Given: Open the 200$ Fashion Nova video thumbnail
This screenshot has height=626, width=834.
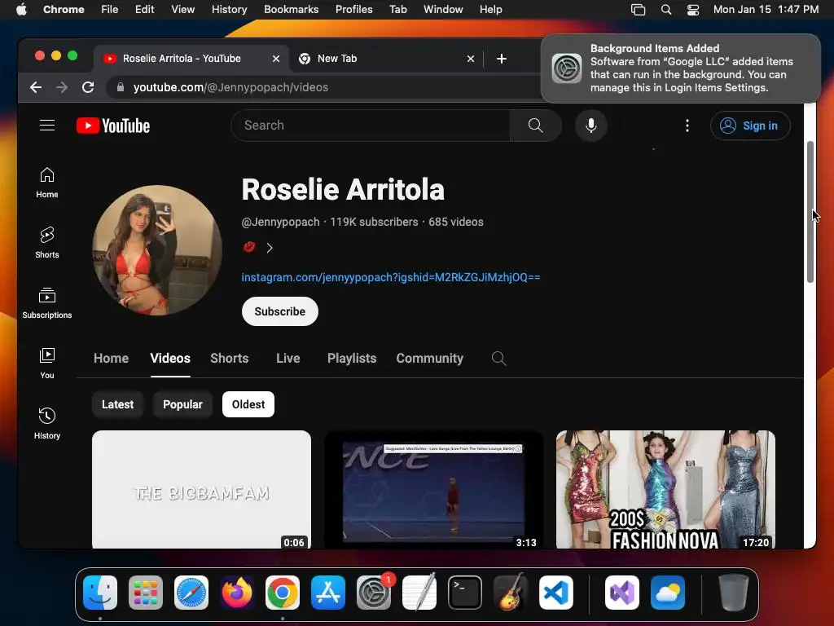Looking at the screenshot, I should pos(665,489).
